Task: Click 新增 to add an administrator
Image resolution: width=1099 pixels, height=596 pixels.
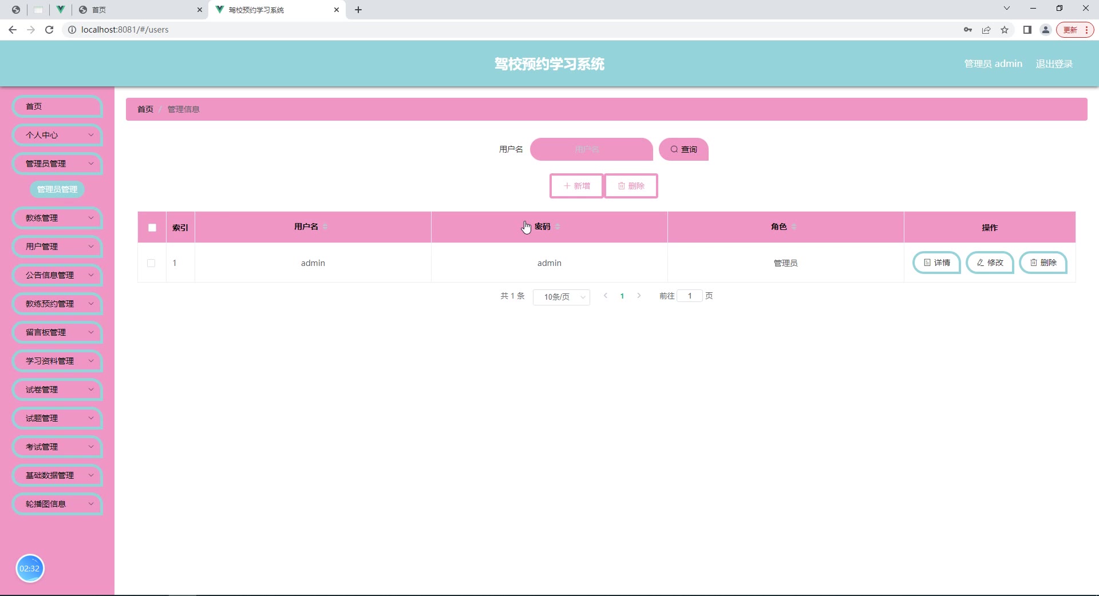Action: tap(576, 186)
